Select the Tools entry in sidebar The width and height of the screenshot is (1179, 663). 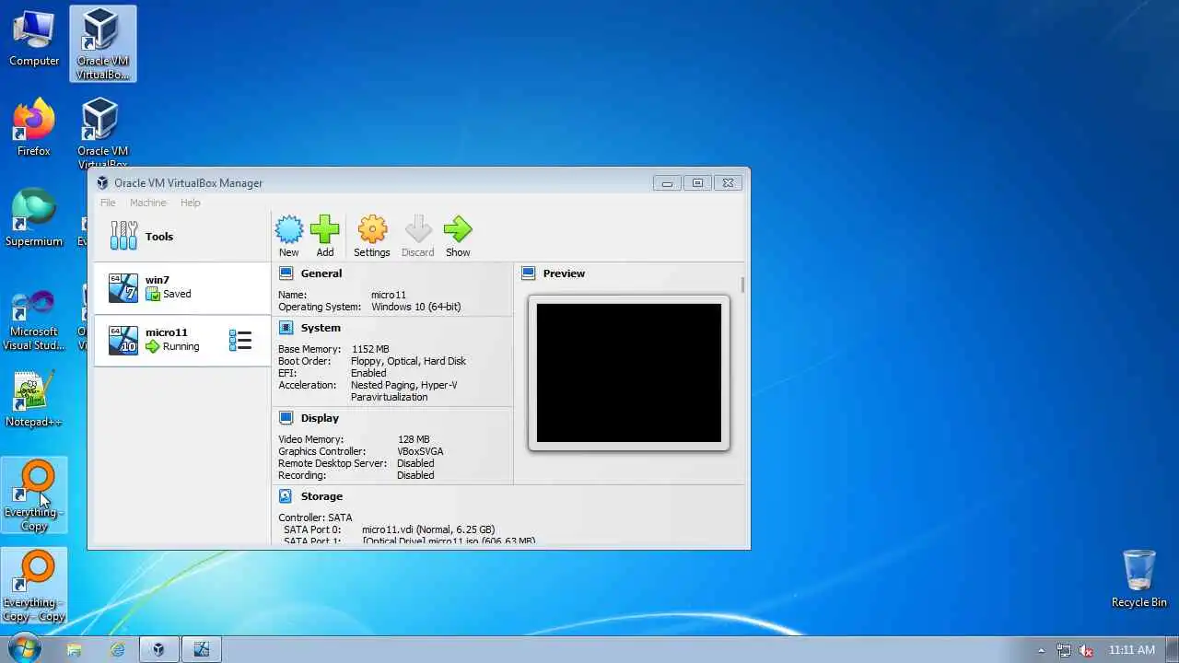tap(181, 237)
